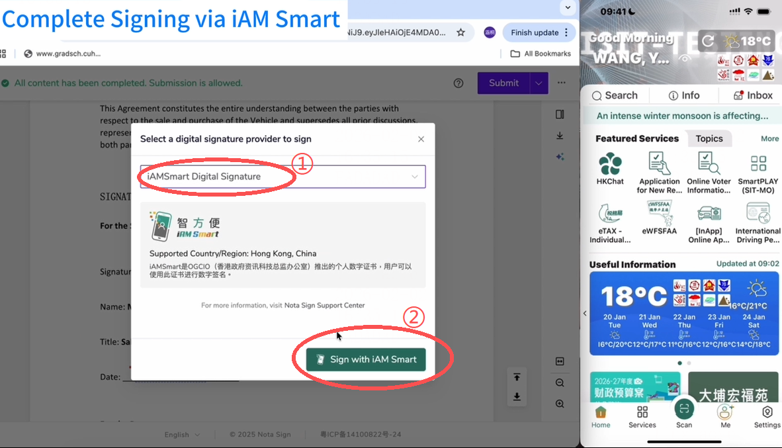Bookmark this page with the star icon
Screen dimensions: 782x448
pos(461,32)
